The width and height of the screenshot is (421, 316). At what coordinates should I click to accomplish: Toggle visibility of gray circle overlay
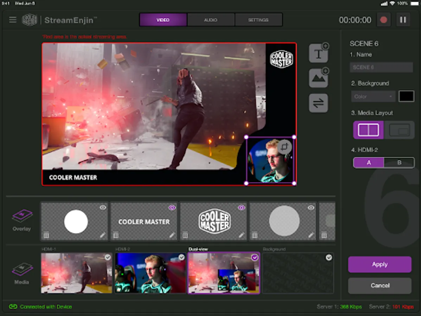point(311,208)
